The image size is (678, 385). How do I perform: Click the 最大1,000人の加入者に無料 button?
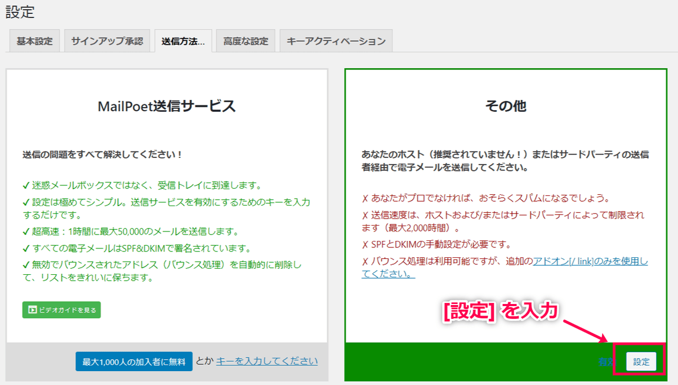pos(134,361)
